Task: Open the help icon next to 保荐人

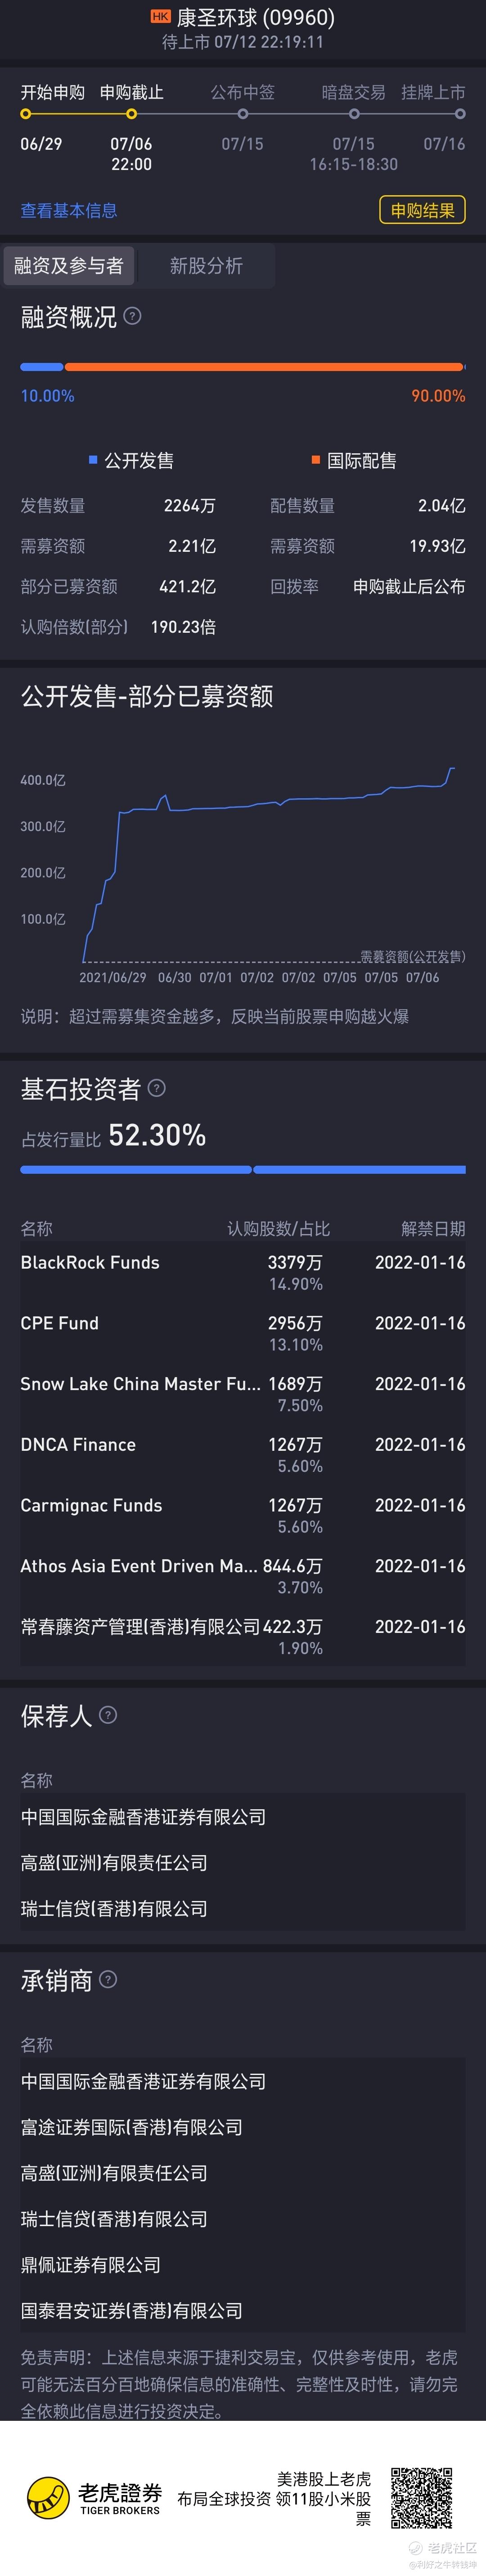Action: [x=108, y=1715]
